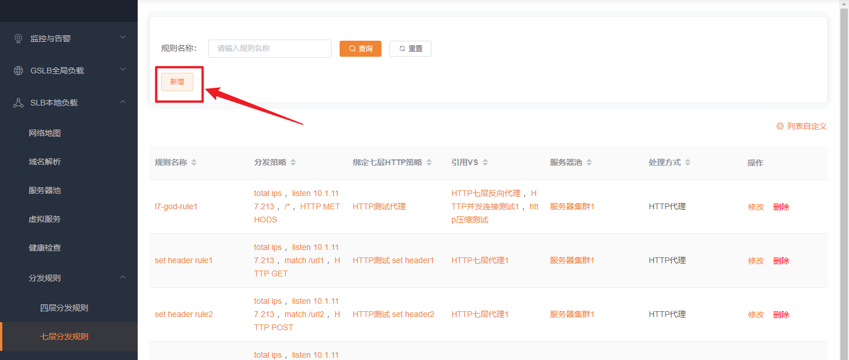Sort by 引用VS column arrows

[485, 163]
